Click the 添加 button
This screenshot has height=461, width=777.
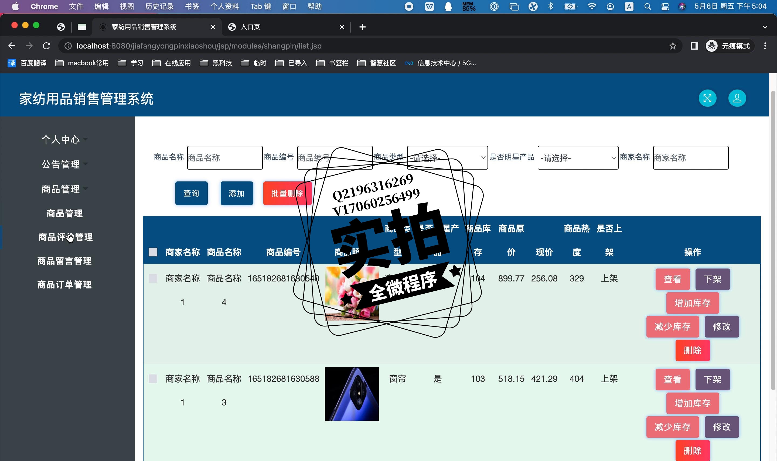[237, 193]
